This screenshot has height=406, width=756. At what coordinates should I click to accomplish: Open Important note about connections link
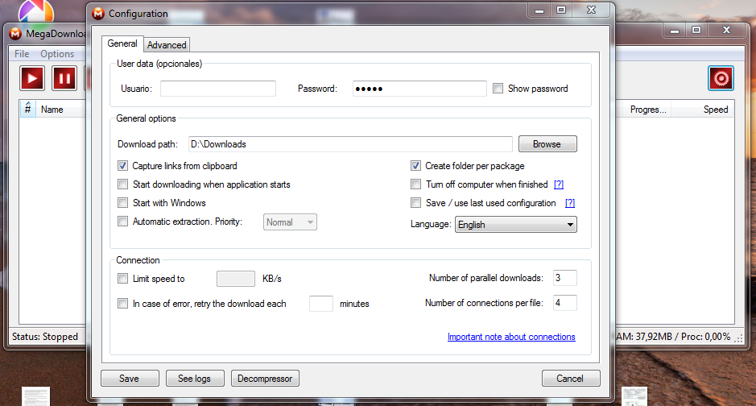pyautogui.click(x=511, y=337)
